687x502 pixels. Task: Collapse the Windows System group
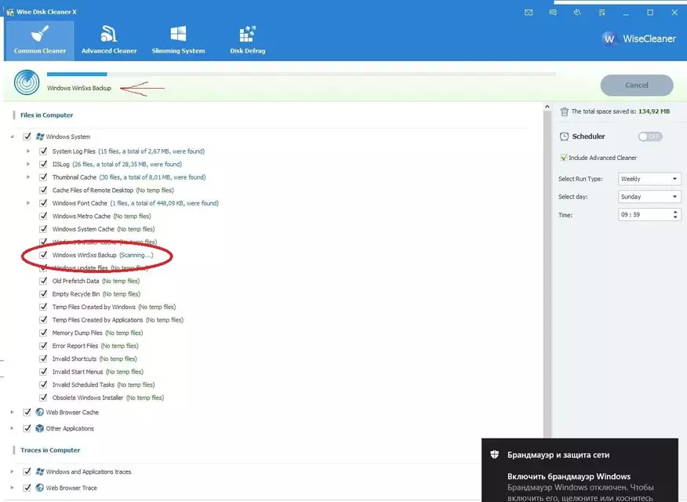pyautogui.click(x=13, y=136)
